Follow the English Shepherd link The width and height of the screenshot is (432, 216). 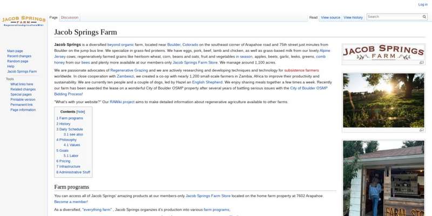tap(207, 82)
